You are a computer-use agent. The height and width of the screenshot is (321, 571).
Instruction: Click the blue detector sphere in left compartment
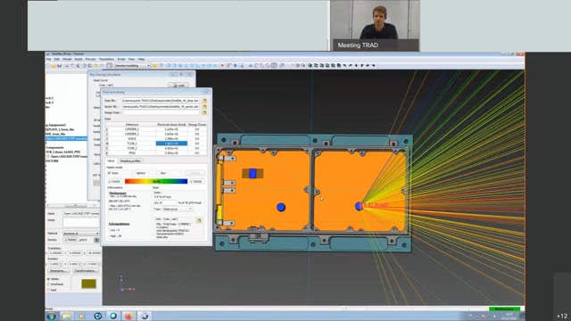point(281,207)
